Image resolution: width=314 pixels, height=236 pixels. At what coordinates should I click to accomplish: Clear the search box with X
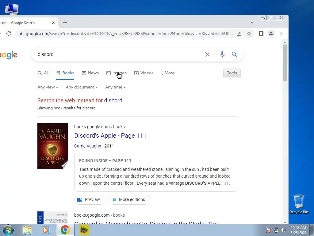[207, 54]
